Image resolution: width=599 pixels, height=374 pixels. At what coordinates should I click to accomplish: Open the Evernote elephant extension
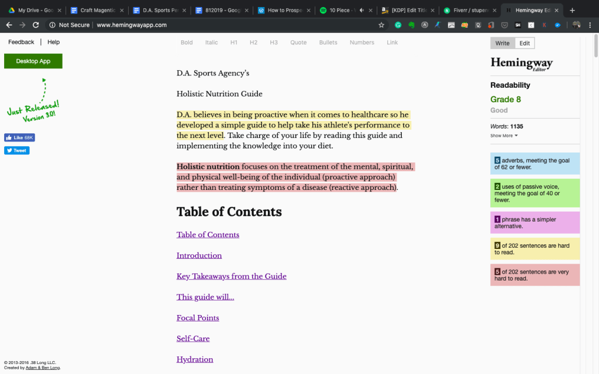pos(412,25)
